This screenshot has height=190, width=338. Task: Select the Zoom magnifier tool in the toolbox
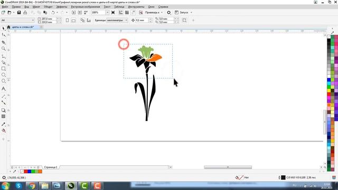pos(4,49)
